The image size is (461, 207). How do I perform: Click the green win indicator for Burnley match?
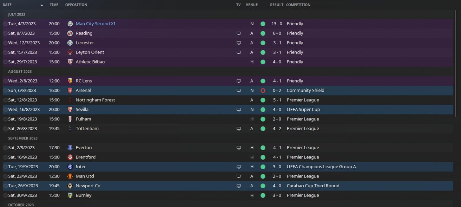[263, 195]
